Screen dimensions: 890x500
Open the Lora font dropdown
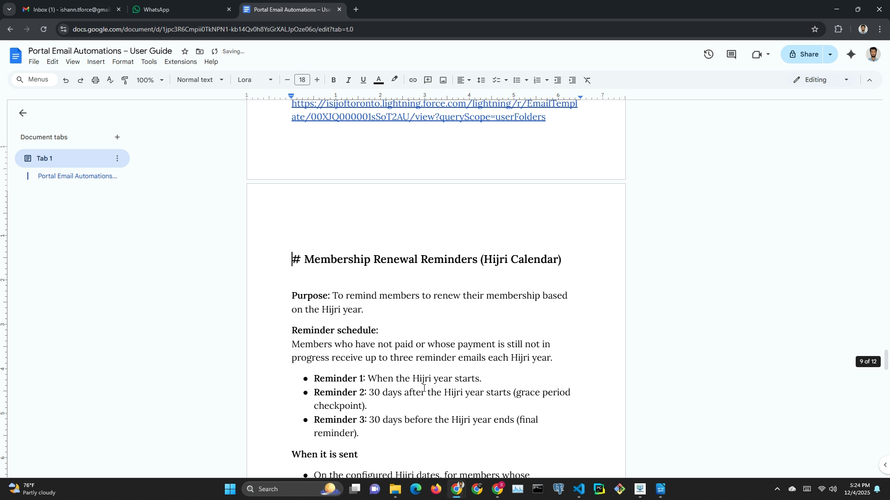point(254,80)
